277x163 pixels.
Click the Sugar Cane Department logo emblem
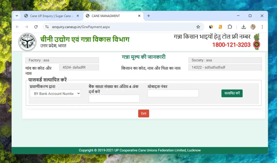tap(27, 41)
